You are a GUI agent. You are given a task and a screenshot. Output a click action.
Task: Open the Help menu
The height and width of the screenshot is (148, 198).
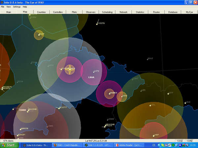coord(25,7)
